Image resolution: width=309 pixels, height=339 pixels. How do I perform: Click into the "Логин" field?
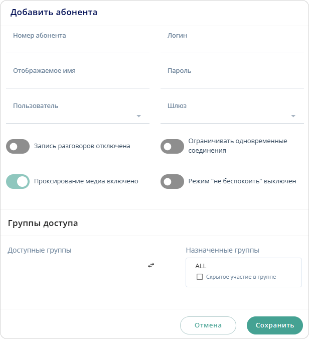pyautogui.click(x=232, y=44)
